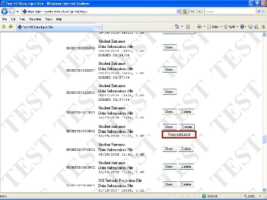The width and height of the screenshot is (267, 200).
Task: Open a new blank tab
Action: click(x=98, y=27)
